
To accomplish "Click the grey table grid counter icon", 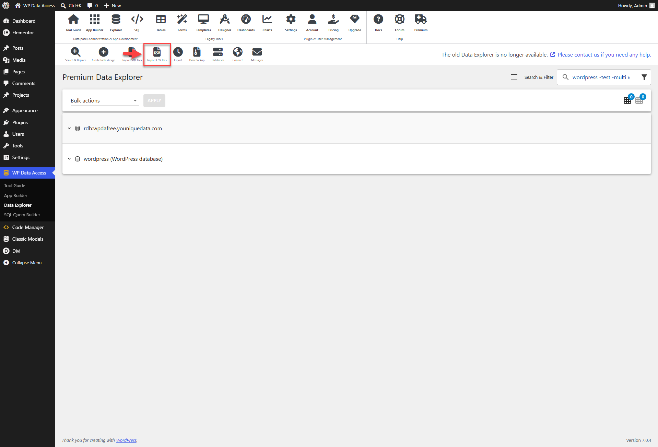I will (x=639, y=100).
